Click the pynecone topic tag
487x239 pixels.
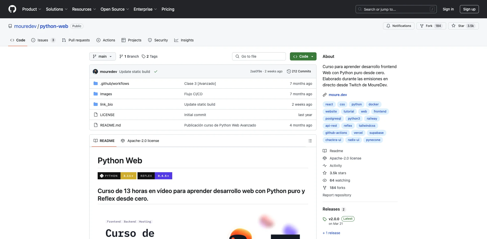[373, 140]
